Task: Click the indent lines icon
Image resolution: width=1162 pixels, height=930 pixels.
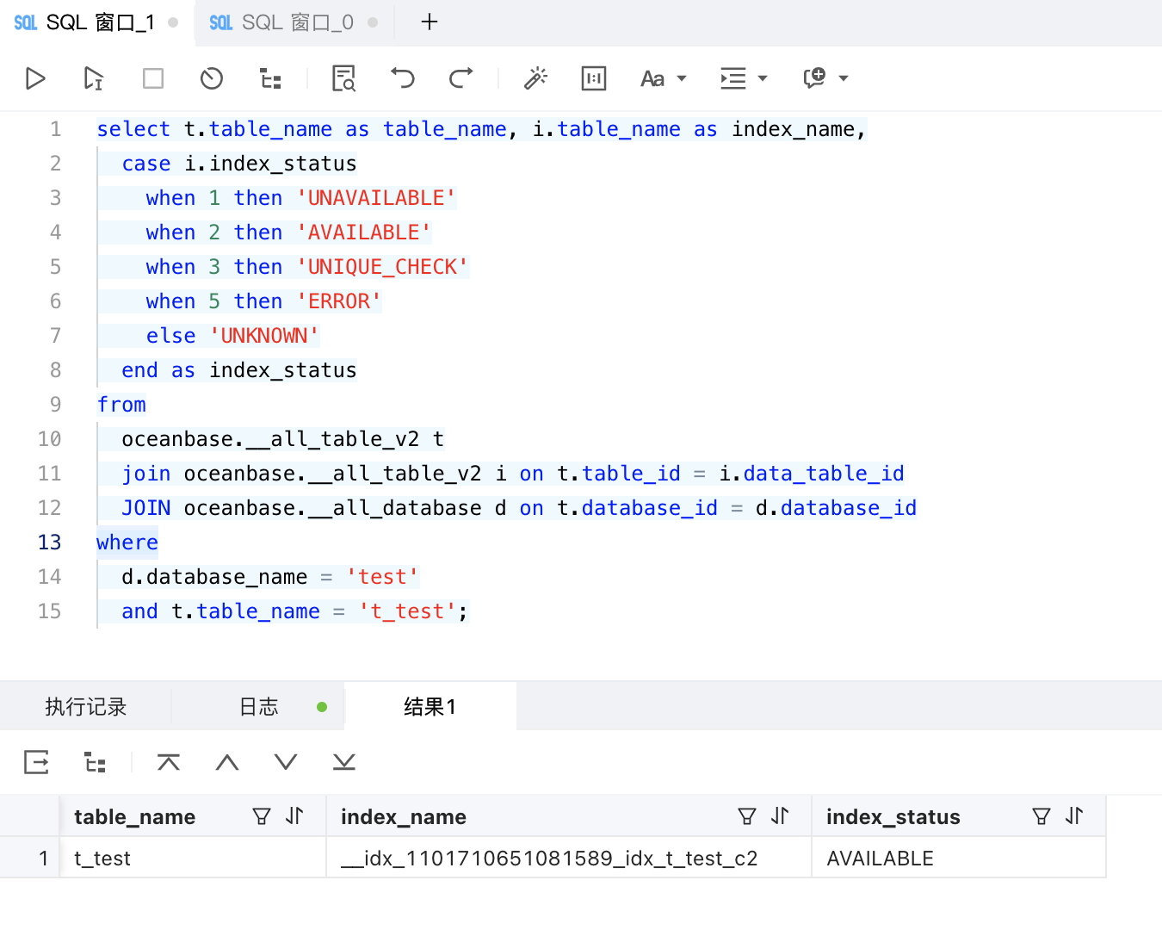Action: (x=733, y=78)
